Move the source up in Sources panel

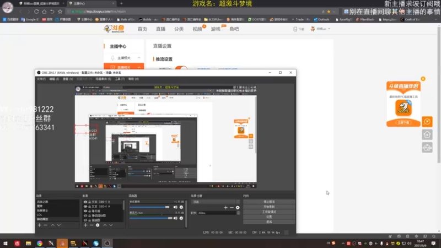pyautogui.click(x=105, y=225)
